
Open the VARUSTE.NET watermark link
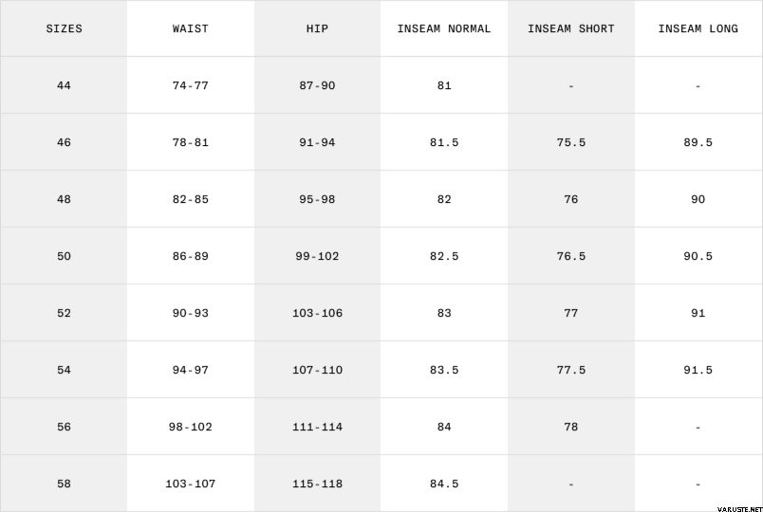(x=735, y=505)
